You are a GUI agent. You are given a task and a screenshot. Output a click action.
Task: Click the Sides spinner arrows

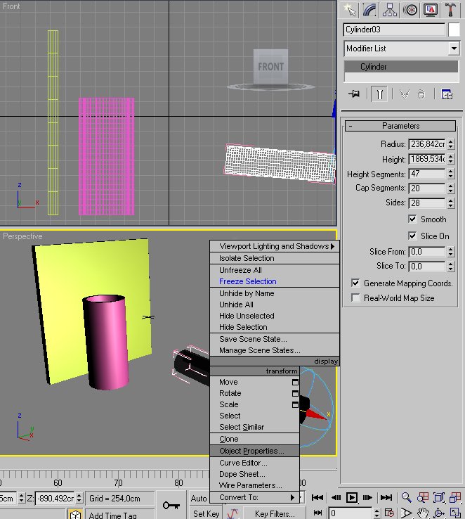[451, 203]
